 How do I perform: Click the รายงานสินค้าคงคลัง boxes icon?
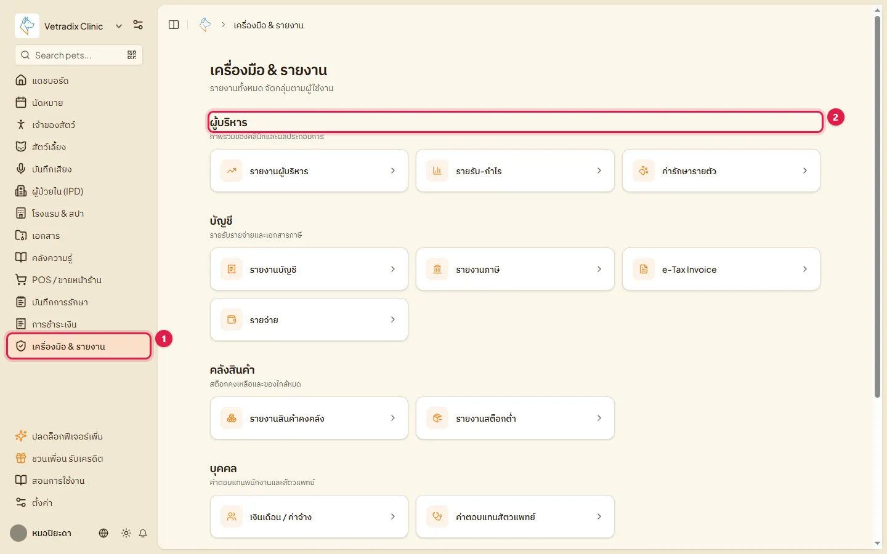(232, 418)
